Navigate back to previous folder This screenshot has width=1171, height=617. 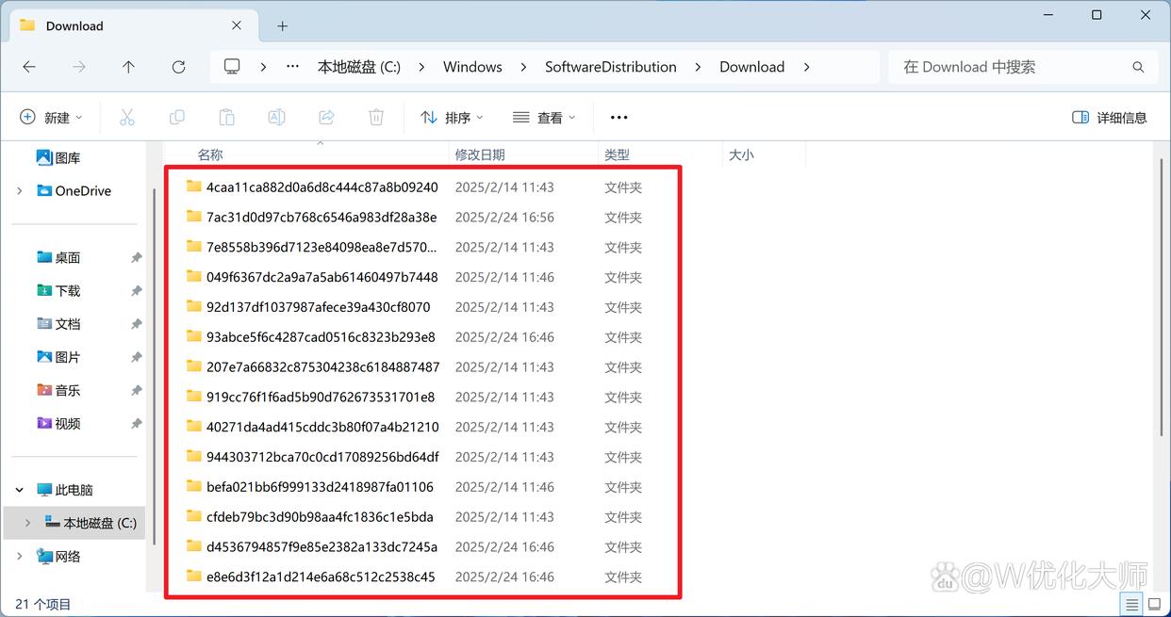[29, 67]
